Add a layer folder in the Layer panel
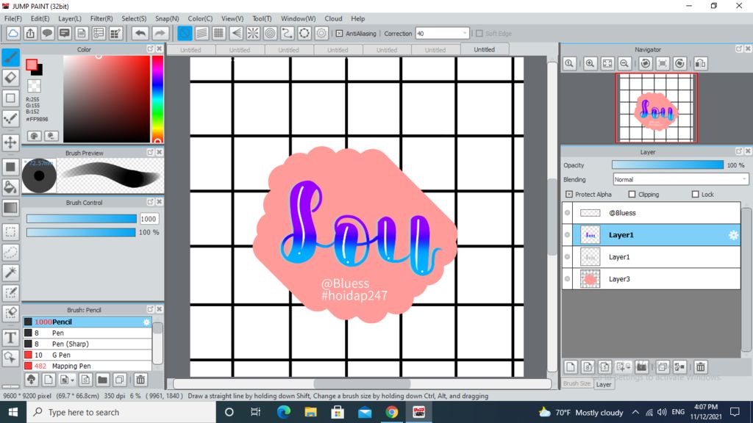This screenshot has height=423, width=753. click(641, 367)
